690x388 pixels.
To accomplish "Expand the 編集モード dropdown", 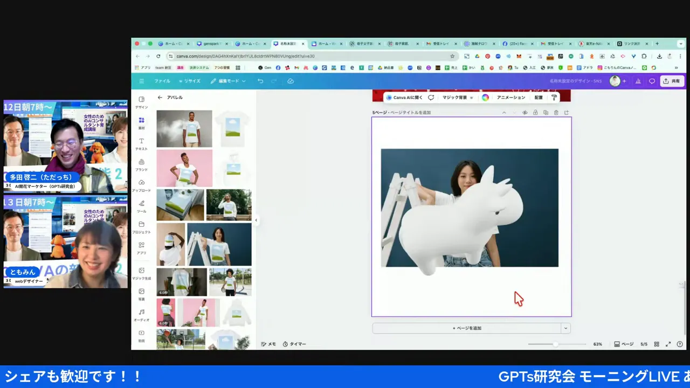I will tap(228, 81).
